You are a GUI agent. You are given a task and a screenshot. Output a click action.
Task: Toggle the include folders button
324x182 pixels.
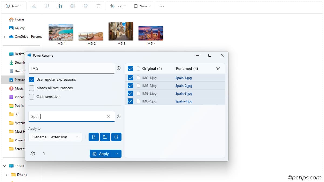pyautogui.click(x=105, y=137)
